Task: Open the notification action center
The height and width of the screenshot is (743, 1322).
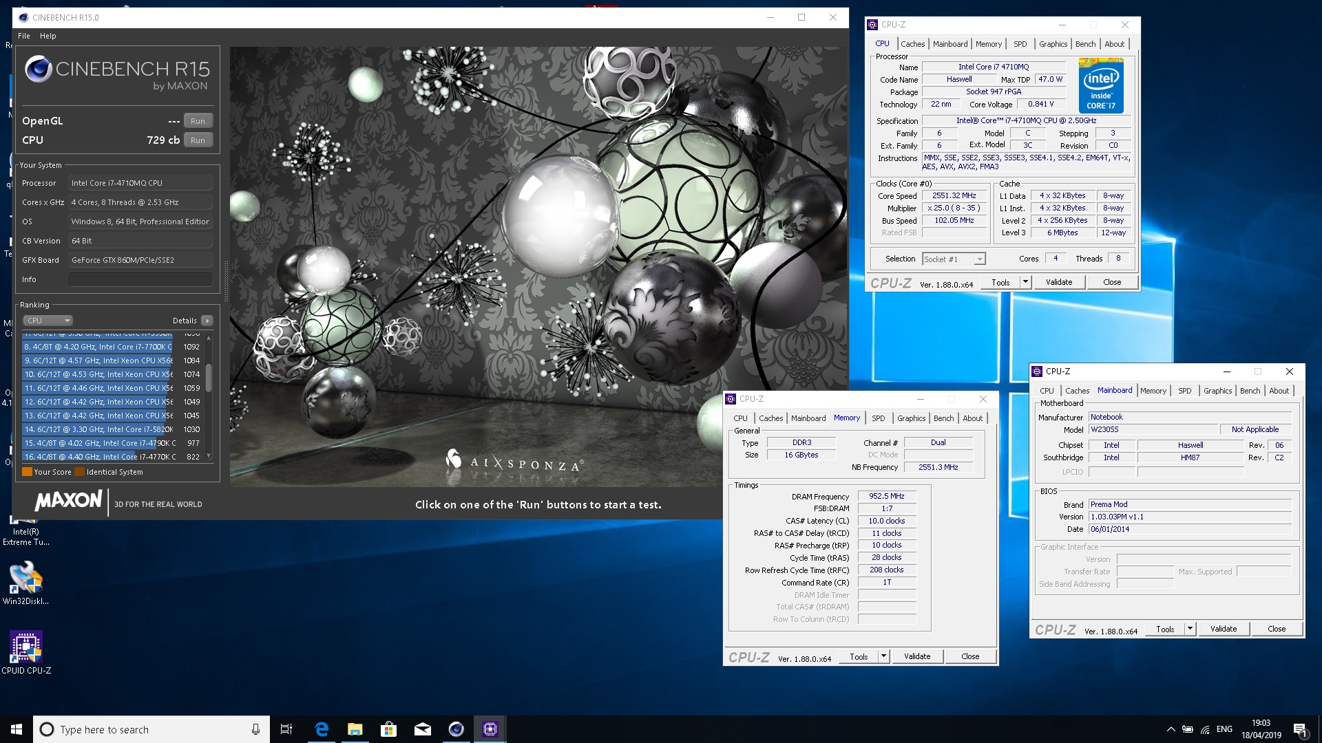Action: coord(1300,729)
